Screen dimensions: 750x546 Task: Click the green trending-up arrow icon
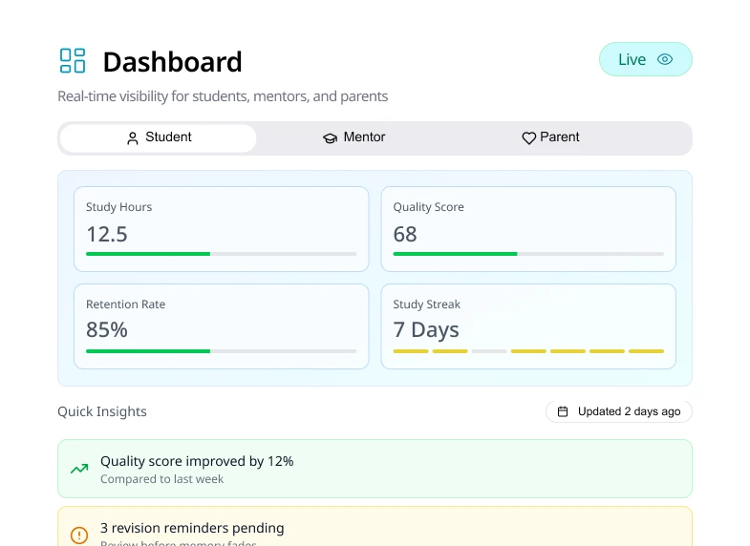[79, 469]
